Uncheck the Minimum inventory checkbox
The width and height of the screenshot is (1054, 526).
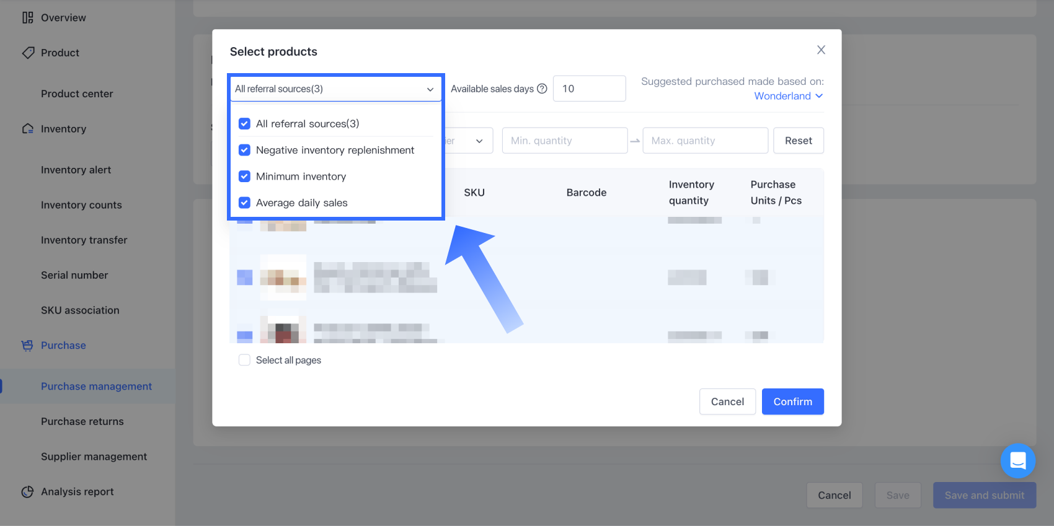tap(244, 177)
